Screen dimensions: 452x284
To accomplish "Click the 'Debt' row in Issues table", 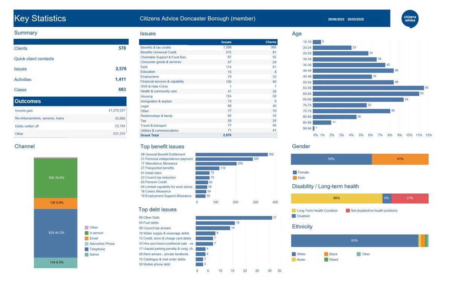I will click(208, 67).
